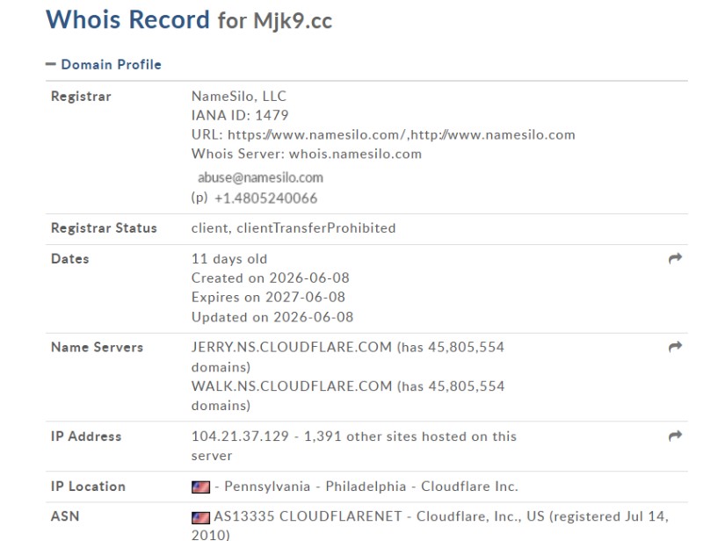
Task: Click the Whois Server whois.namesilo.com text
Action: [306, 154]
